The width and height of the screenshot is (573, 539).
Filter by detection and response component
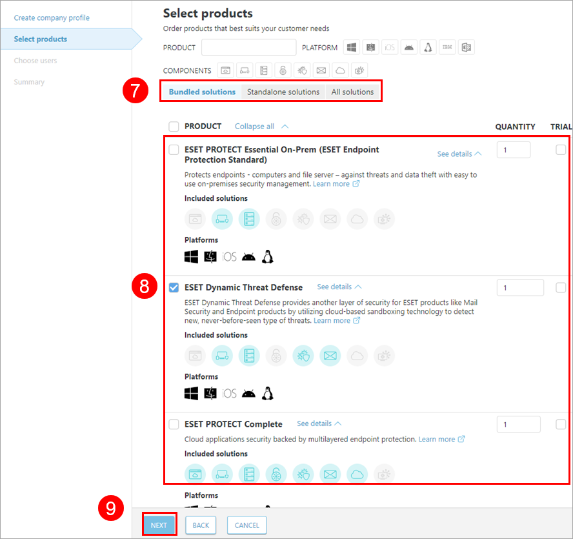pyautogui.click(x=359, y=70)
